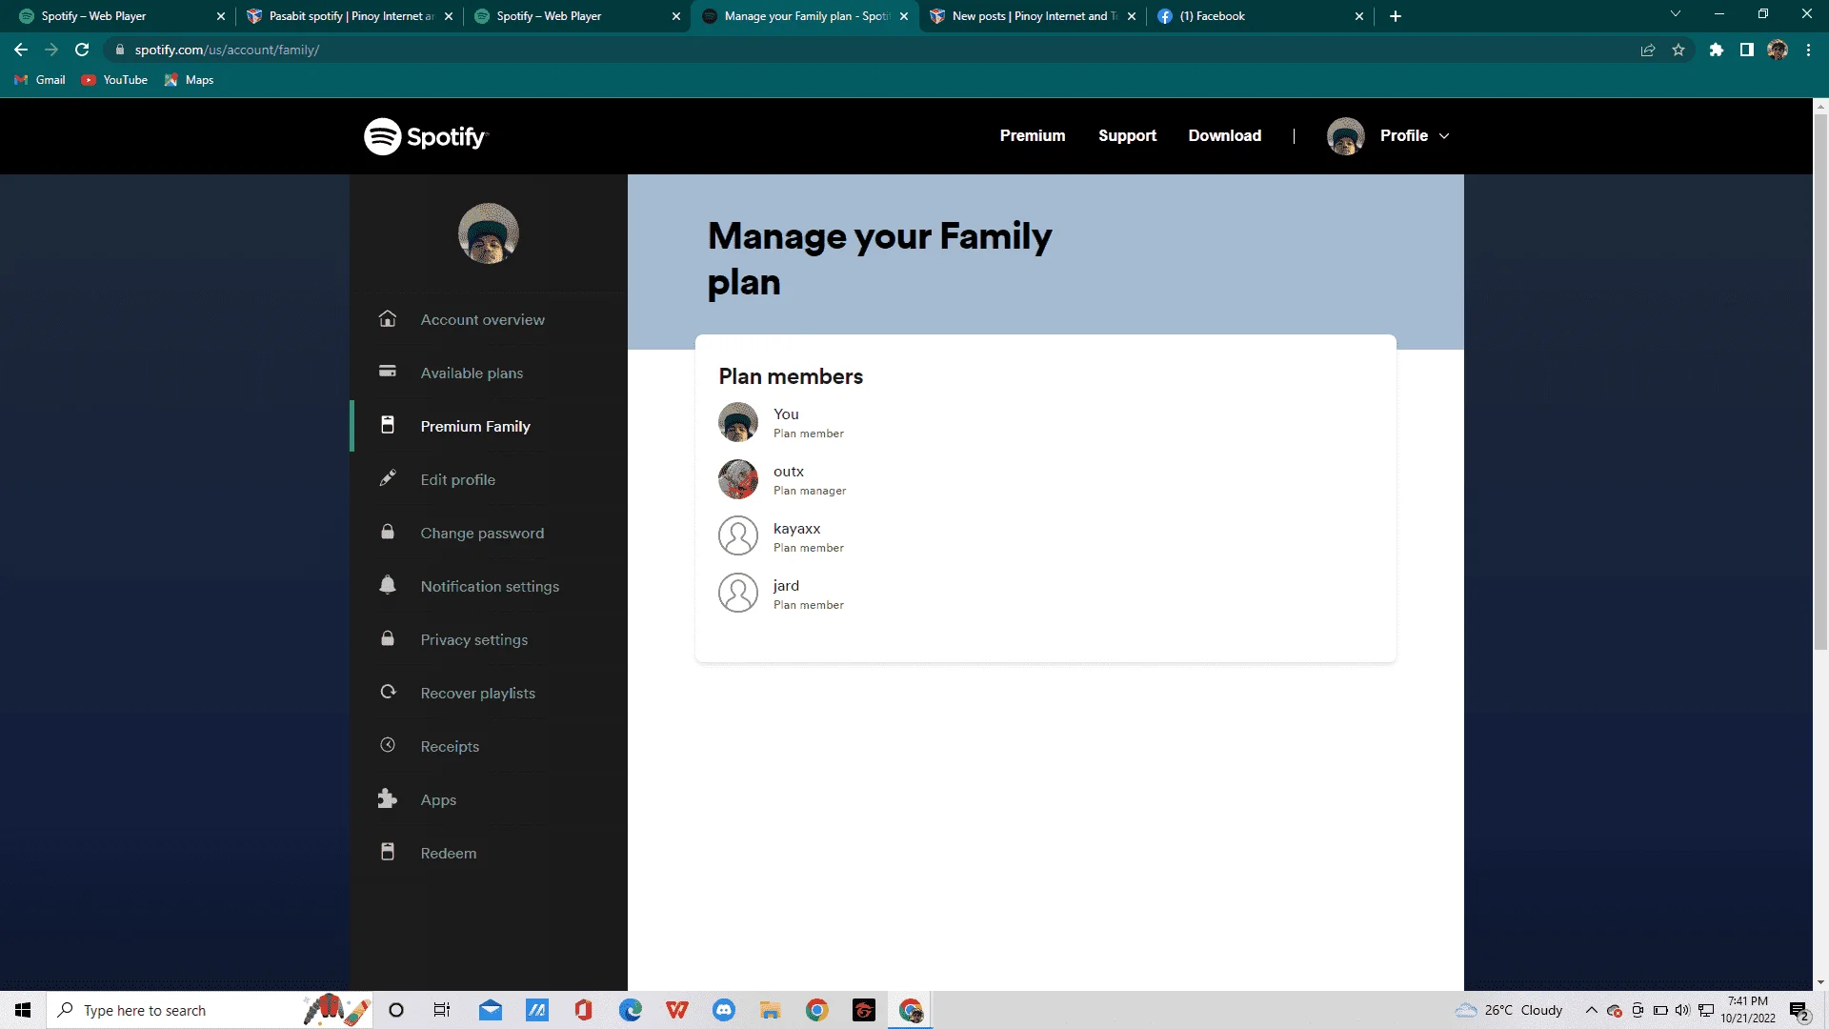This screenshot has height=1029, width=1829.
Task: Go to Available plans
Action: (472, 373)
